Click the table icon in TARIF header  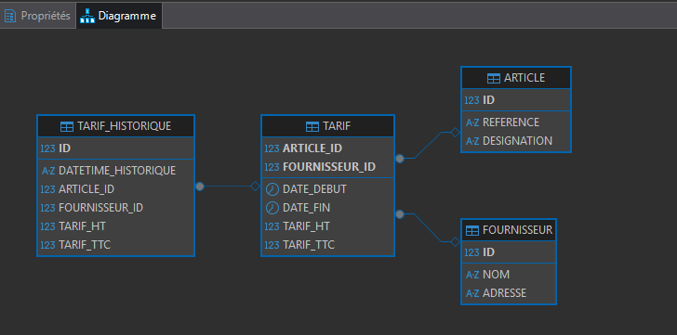(312, 126)
